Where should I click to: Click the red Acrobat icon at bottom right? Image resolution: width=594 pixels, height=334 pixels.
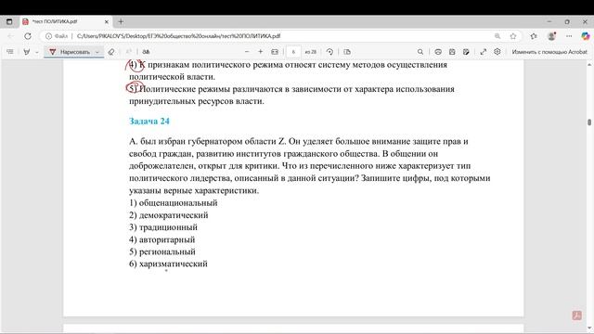576,315
